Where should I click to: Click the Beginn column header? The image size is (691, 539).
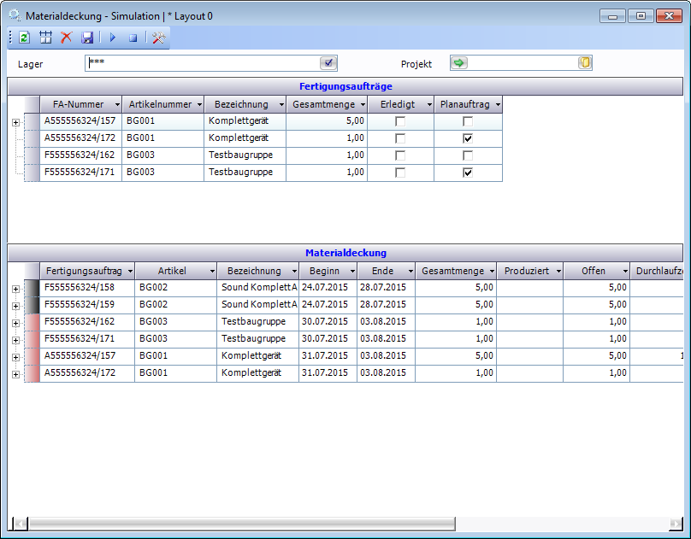click(323, 271)
